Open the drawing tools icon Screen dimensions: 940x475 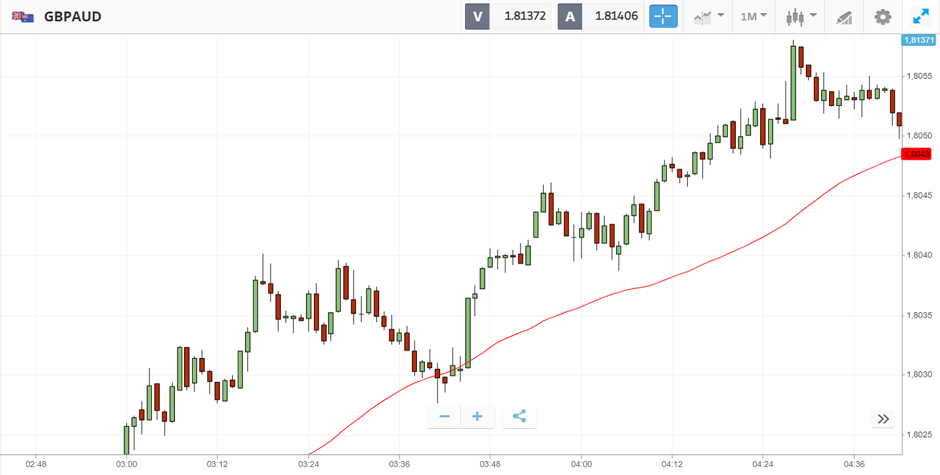point(844,17)
